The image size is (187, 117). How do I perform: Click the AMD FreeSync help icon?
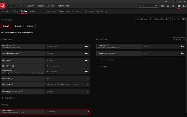point(14,45)
